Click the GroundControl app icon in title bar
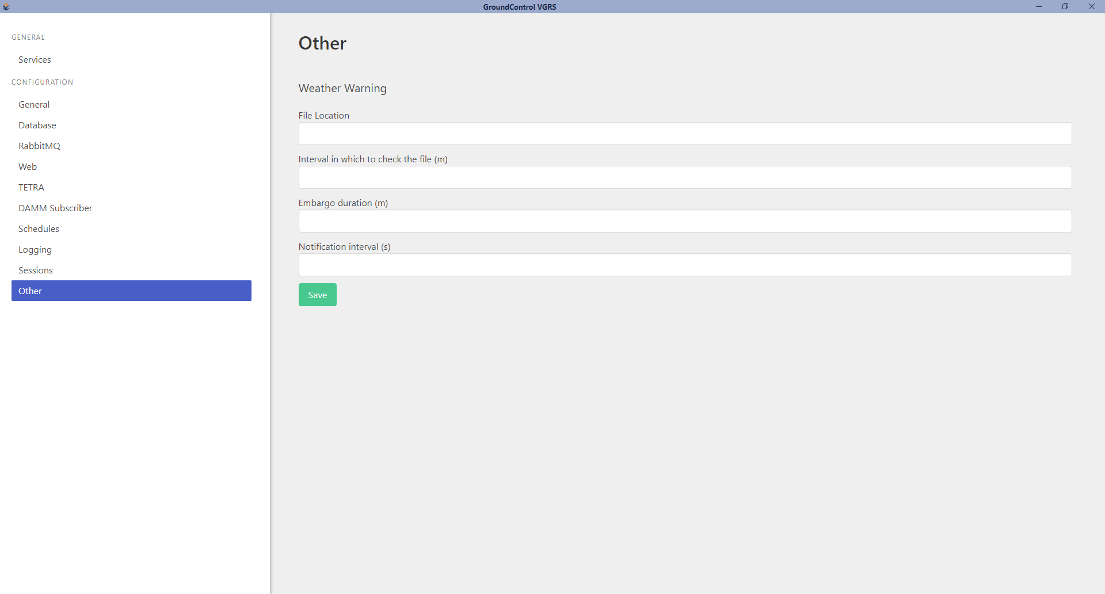Screen dimensions: 1105x594 click(6, 7)
